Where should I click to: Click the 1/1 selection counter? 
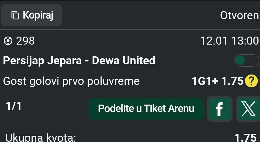coord(13,106)
